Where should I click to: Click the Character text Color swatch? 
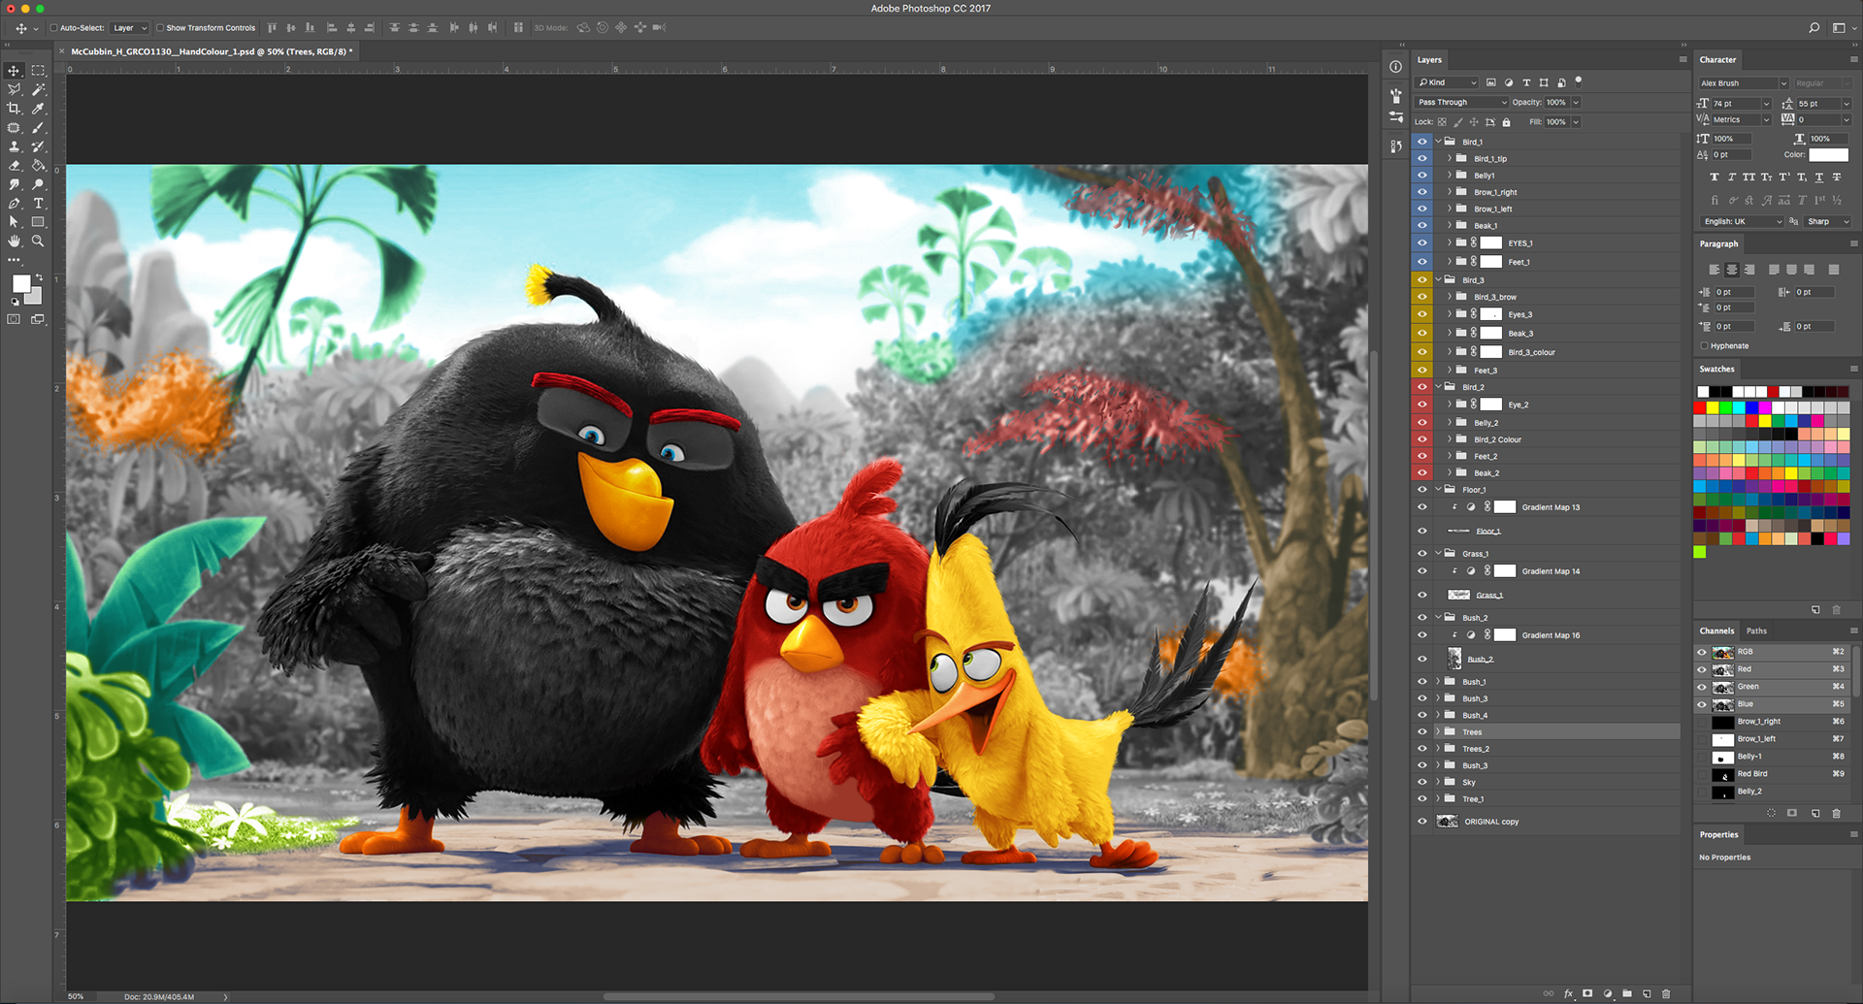point(1829,155)
